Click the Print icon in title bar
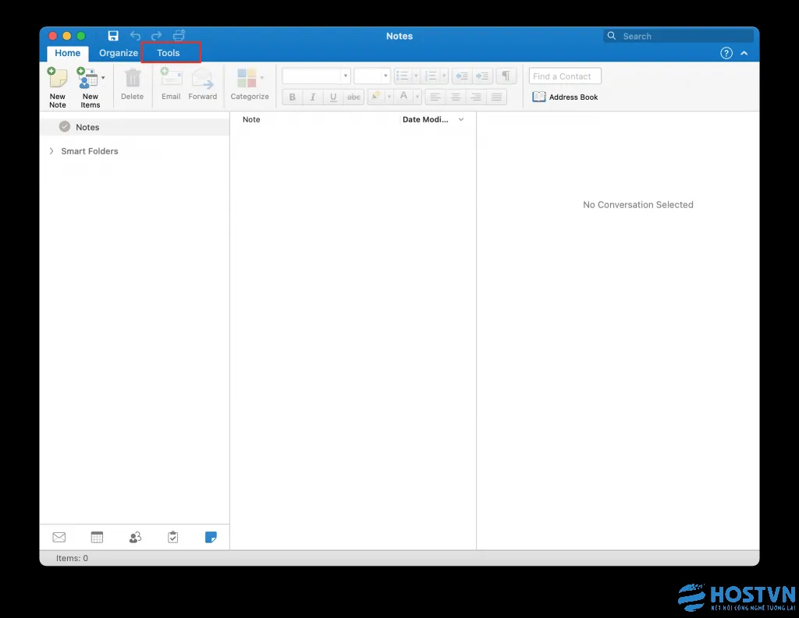This screenshot has height=618, width=799. [178, 35]
